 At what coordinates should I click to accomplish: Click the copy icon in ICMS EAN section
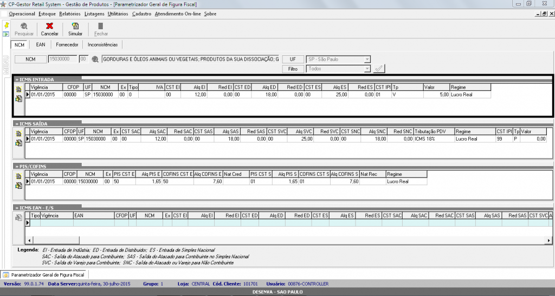pyautogui.click(x=18, y=218)
